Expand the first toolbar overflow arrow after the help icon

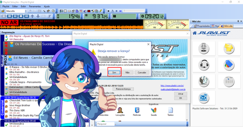pos(56,11)
